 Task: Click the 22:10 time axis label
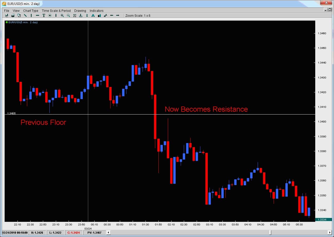coord(17,225)
